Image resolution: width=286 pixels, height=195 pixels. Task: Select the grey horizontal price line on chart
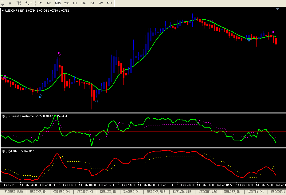143,47
